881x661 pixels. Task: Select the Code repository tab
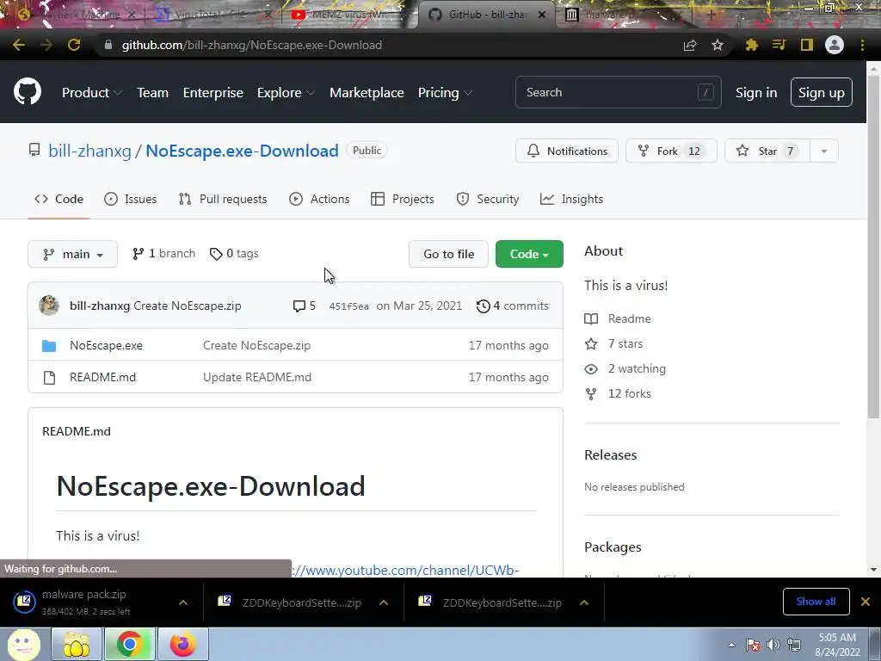[x=59, y=199]
